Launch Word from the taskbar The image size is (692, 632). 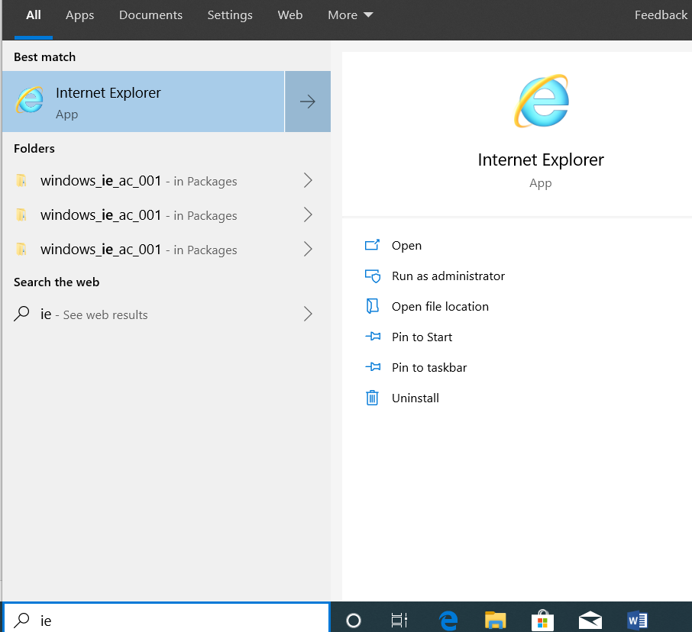click(637, 621)
